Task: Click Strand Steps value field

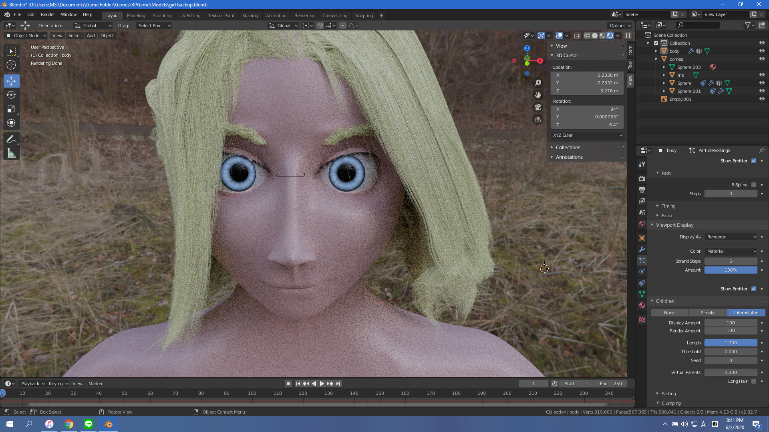Action: click(x=731, y=261)
